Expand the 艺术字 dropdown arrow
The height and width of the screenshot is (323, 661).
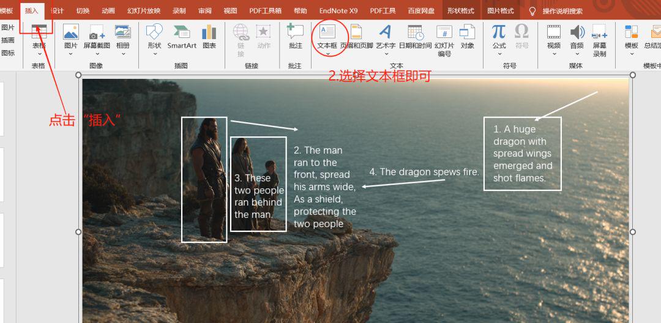[x=386, y=53]
